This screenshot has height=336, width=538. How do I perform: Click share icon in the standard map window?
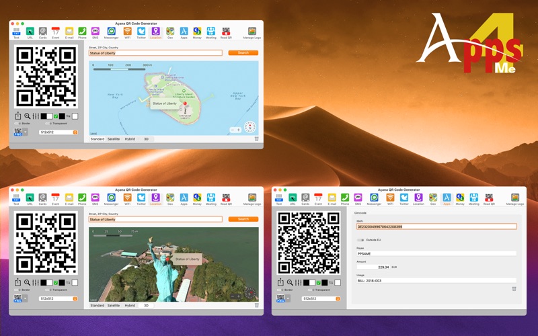click(x=18, y=116)
